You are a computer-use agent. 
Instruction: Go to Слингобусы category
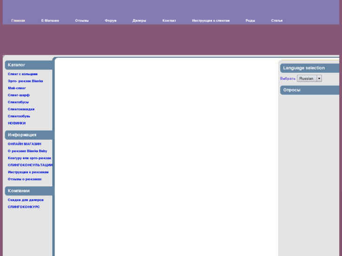point(18,102)
